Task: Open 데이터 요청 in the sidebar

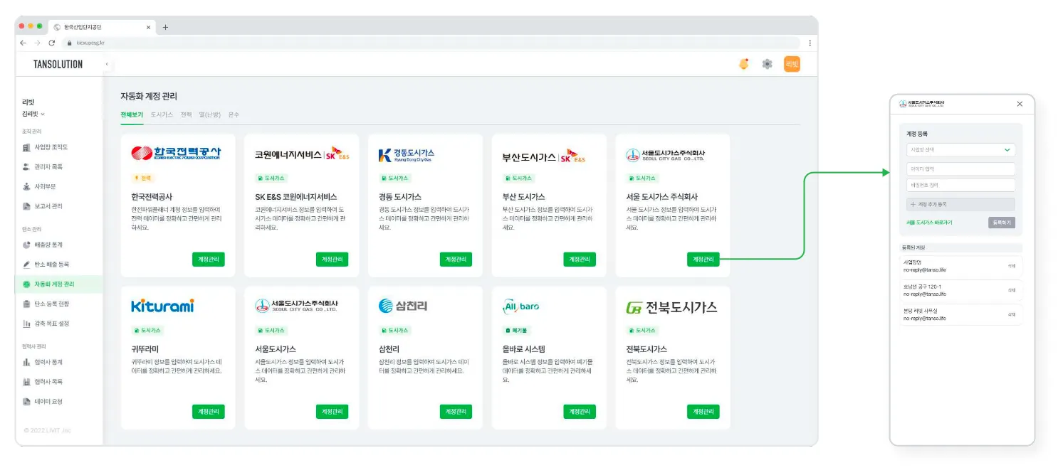Action: click(x=43, y=401)
